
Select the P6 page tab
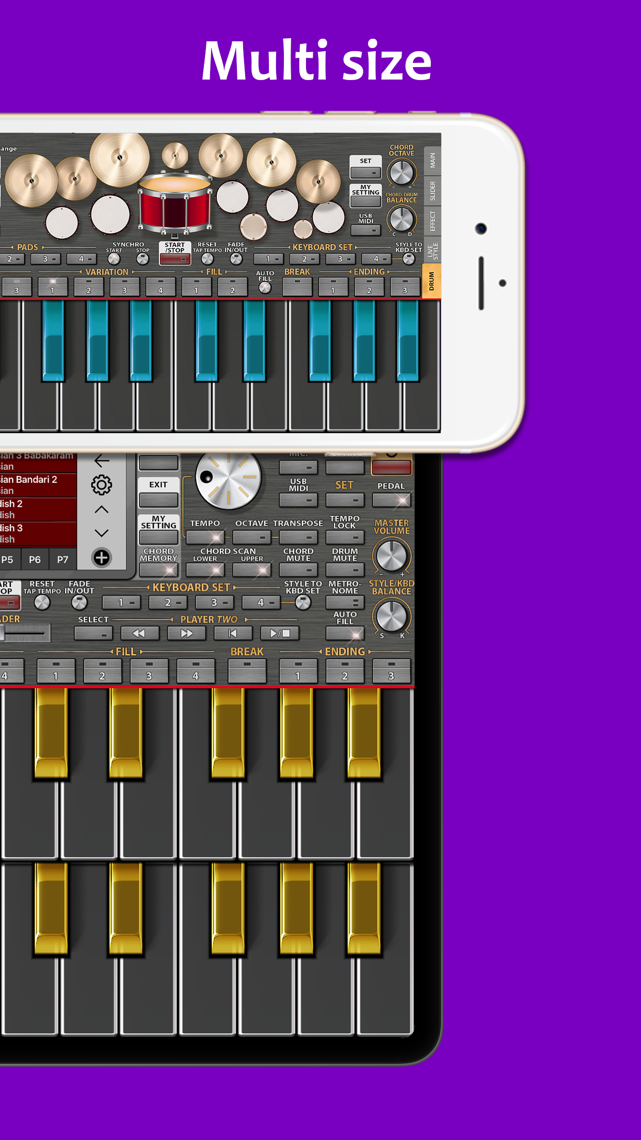(x=35, y=560)
